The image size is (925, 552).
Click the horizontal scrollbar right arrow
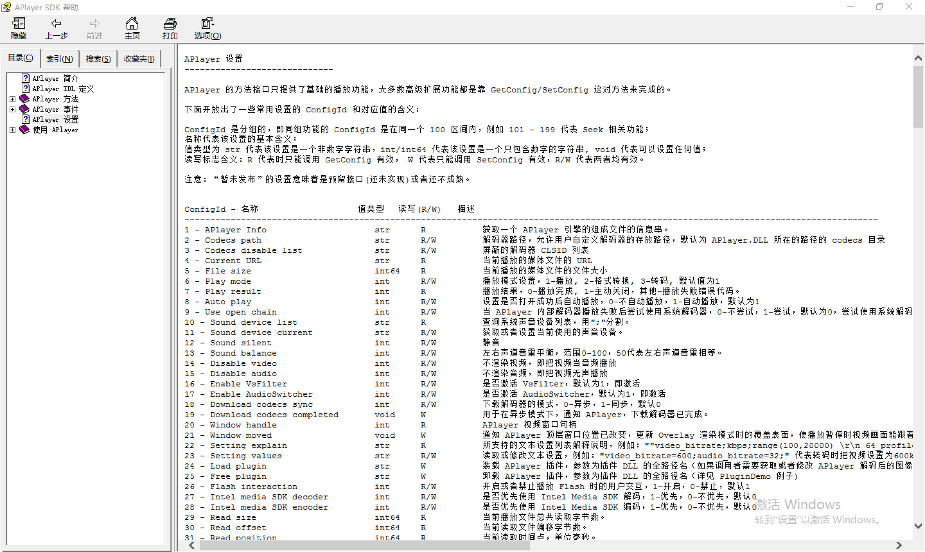pos(899,545)
